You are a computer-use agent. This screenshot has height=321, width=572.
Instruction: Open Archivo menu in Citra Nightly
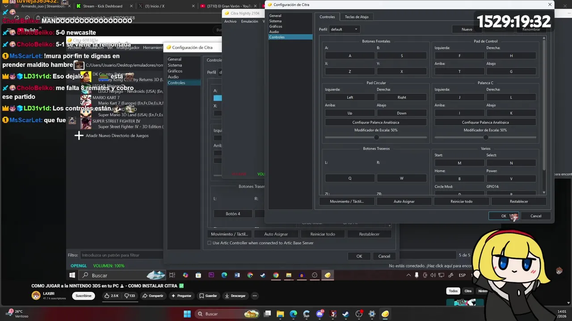231,21
